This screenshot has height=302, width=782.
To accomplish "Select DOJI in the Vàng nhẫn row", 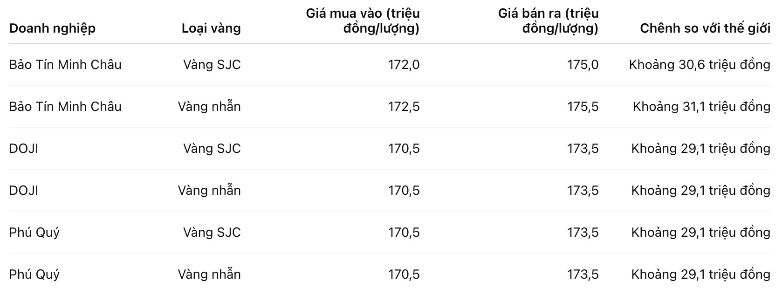I will tap(24, 191).
